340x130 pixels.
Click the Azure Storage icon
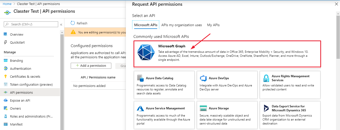203,108
